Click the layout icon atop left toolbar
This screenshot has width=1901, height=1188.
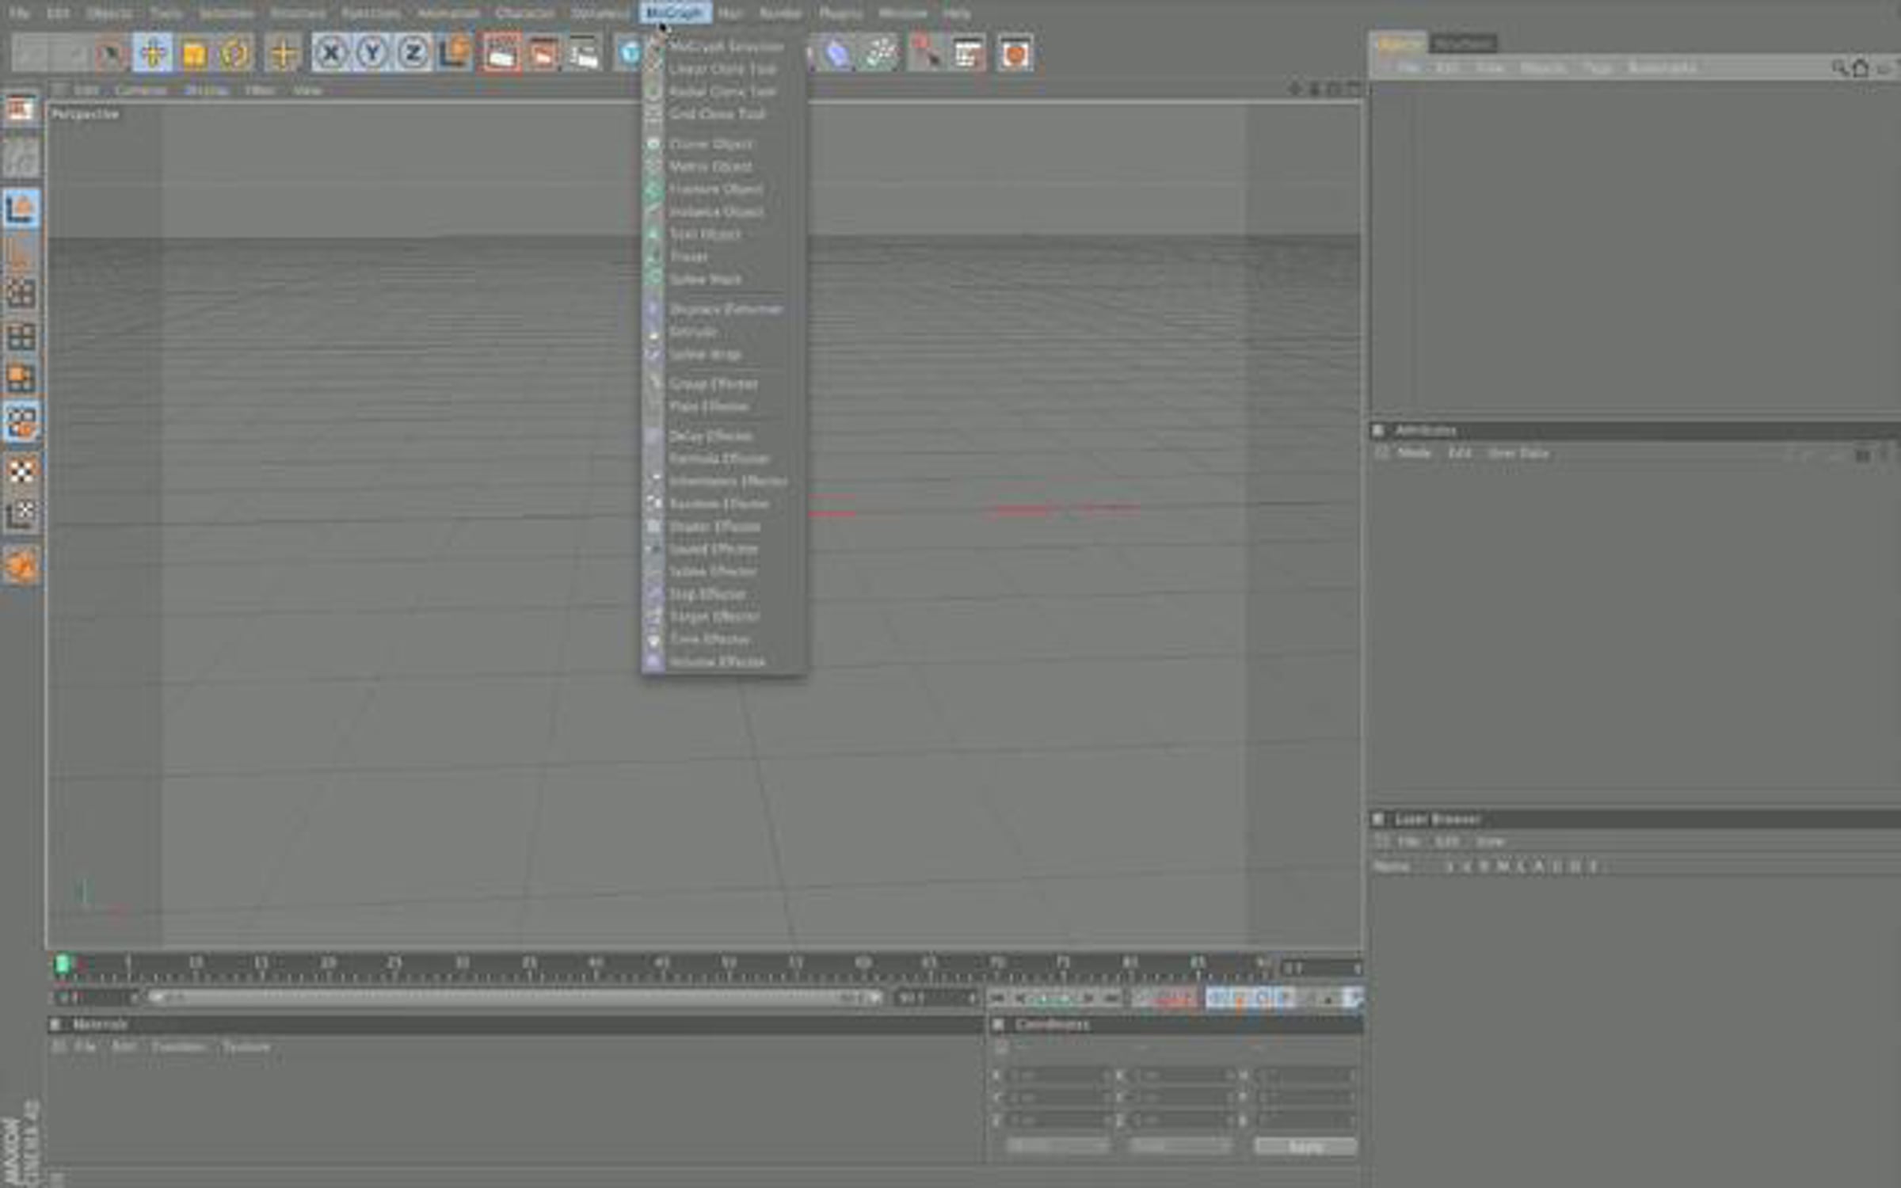[x=21, y=109]
